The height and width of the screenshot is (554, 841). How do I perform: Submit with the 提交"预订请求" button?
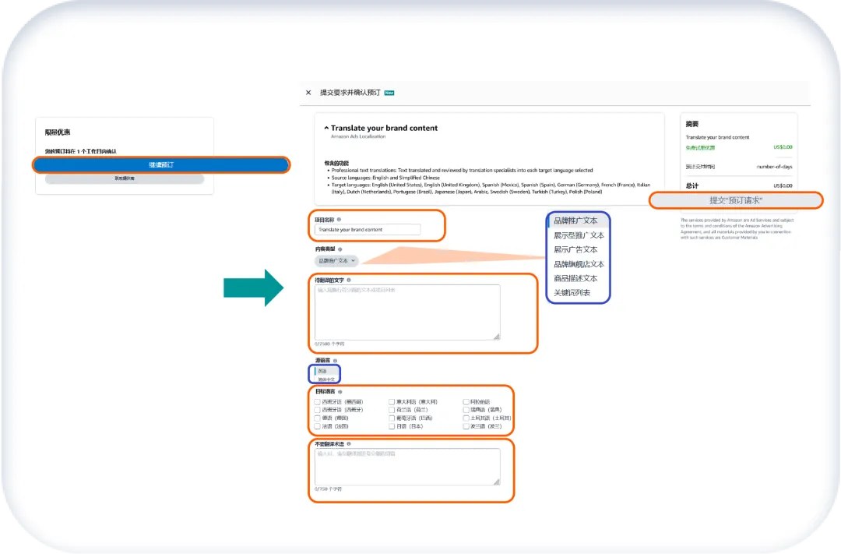coord(736,200)
